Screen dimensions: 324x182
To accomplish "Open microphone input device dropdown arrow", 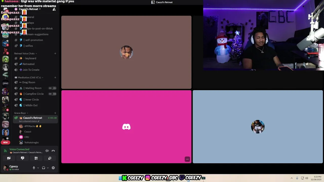I will [x=38, y=168].
